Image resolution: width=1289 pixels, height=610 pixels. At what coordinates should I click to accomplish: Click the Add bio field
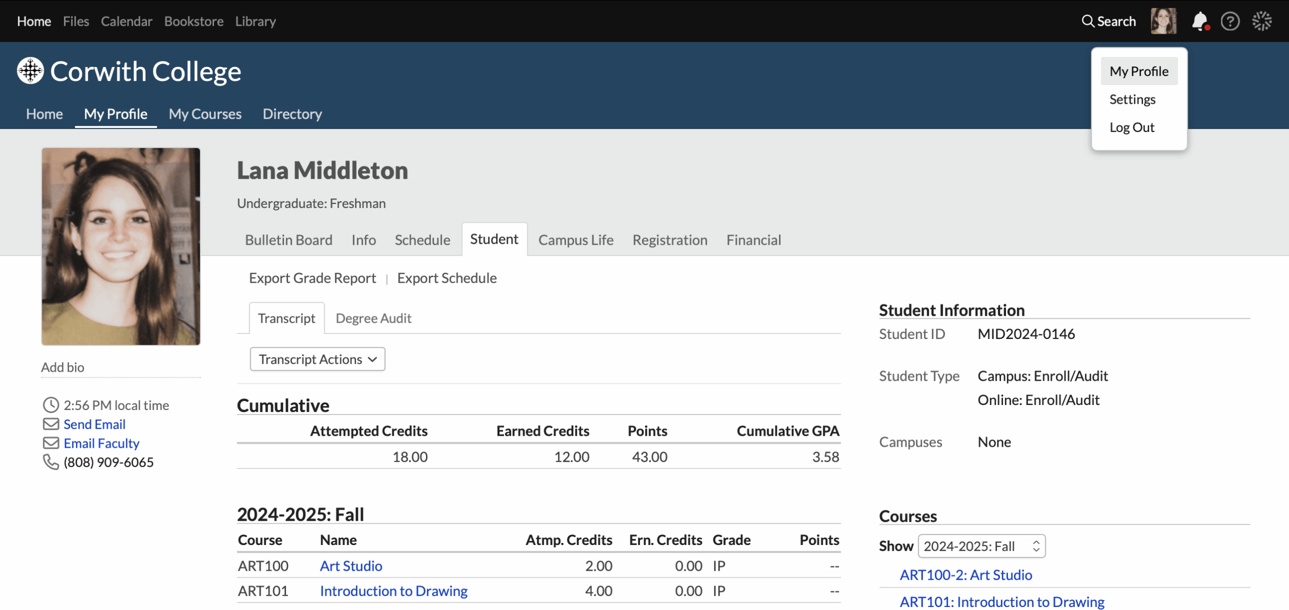click(63, 367)
